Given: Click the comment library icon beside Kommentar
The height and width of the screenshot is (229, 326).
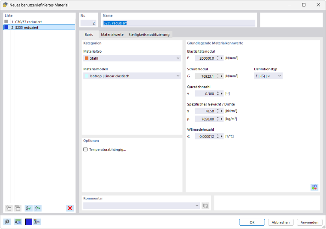Looking at the screenshot, I should point(205,205).
